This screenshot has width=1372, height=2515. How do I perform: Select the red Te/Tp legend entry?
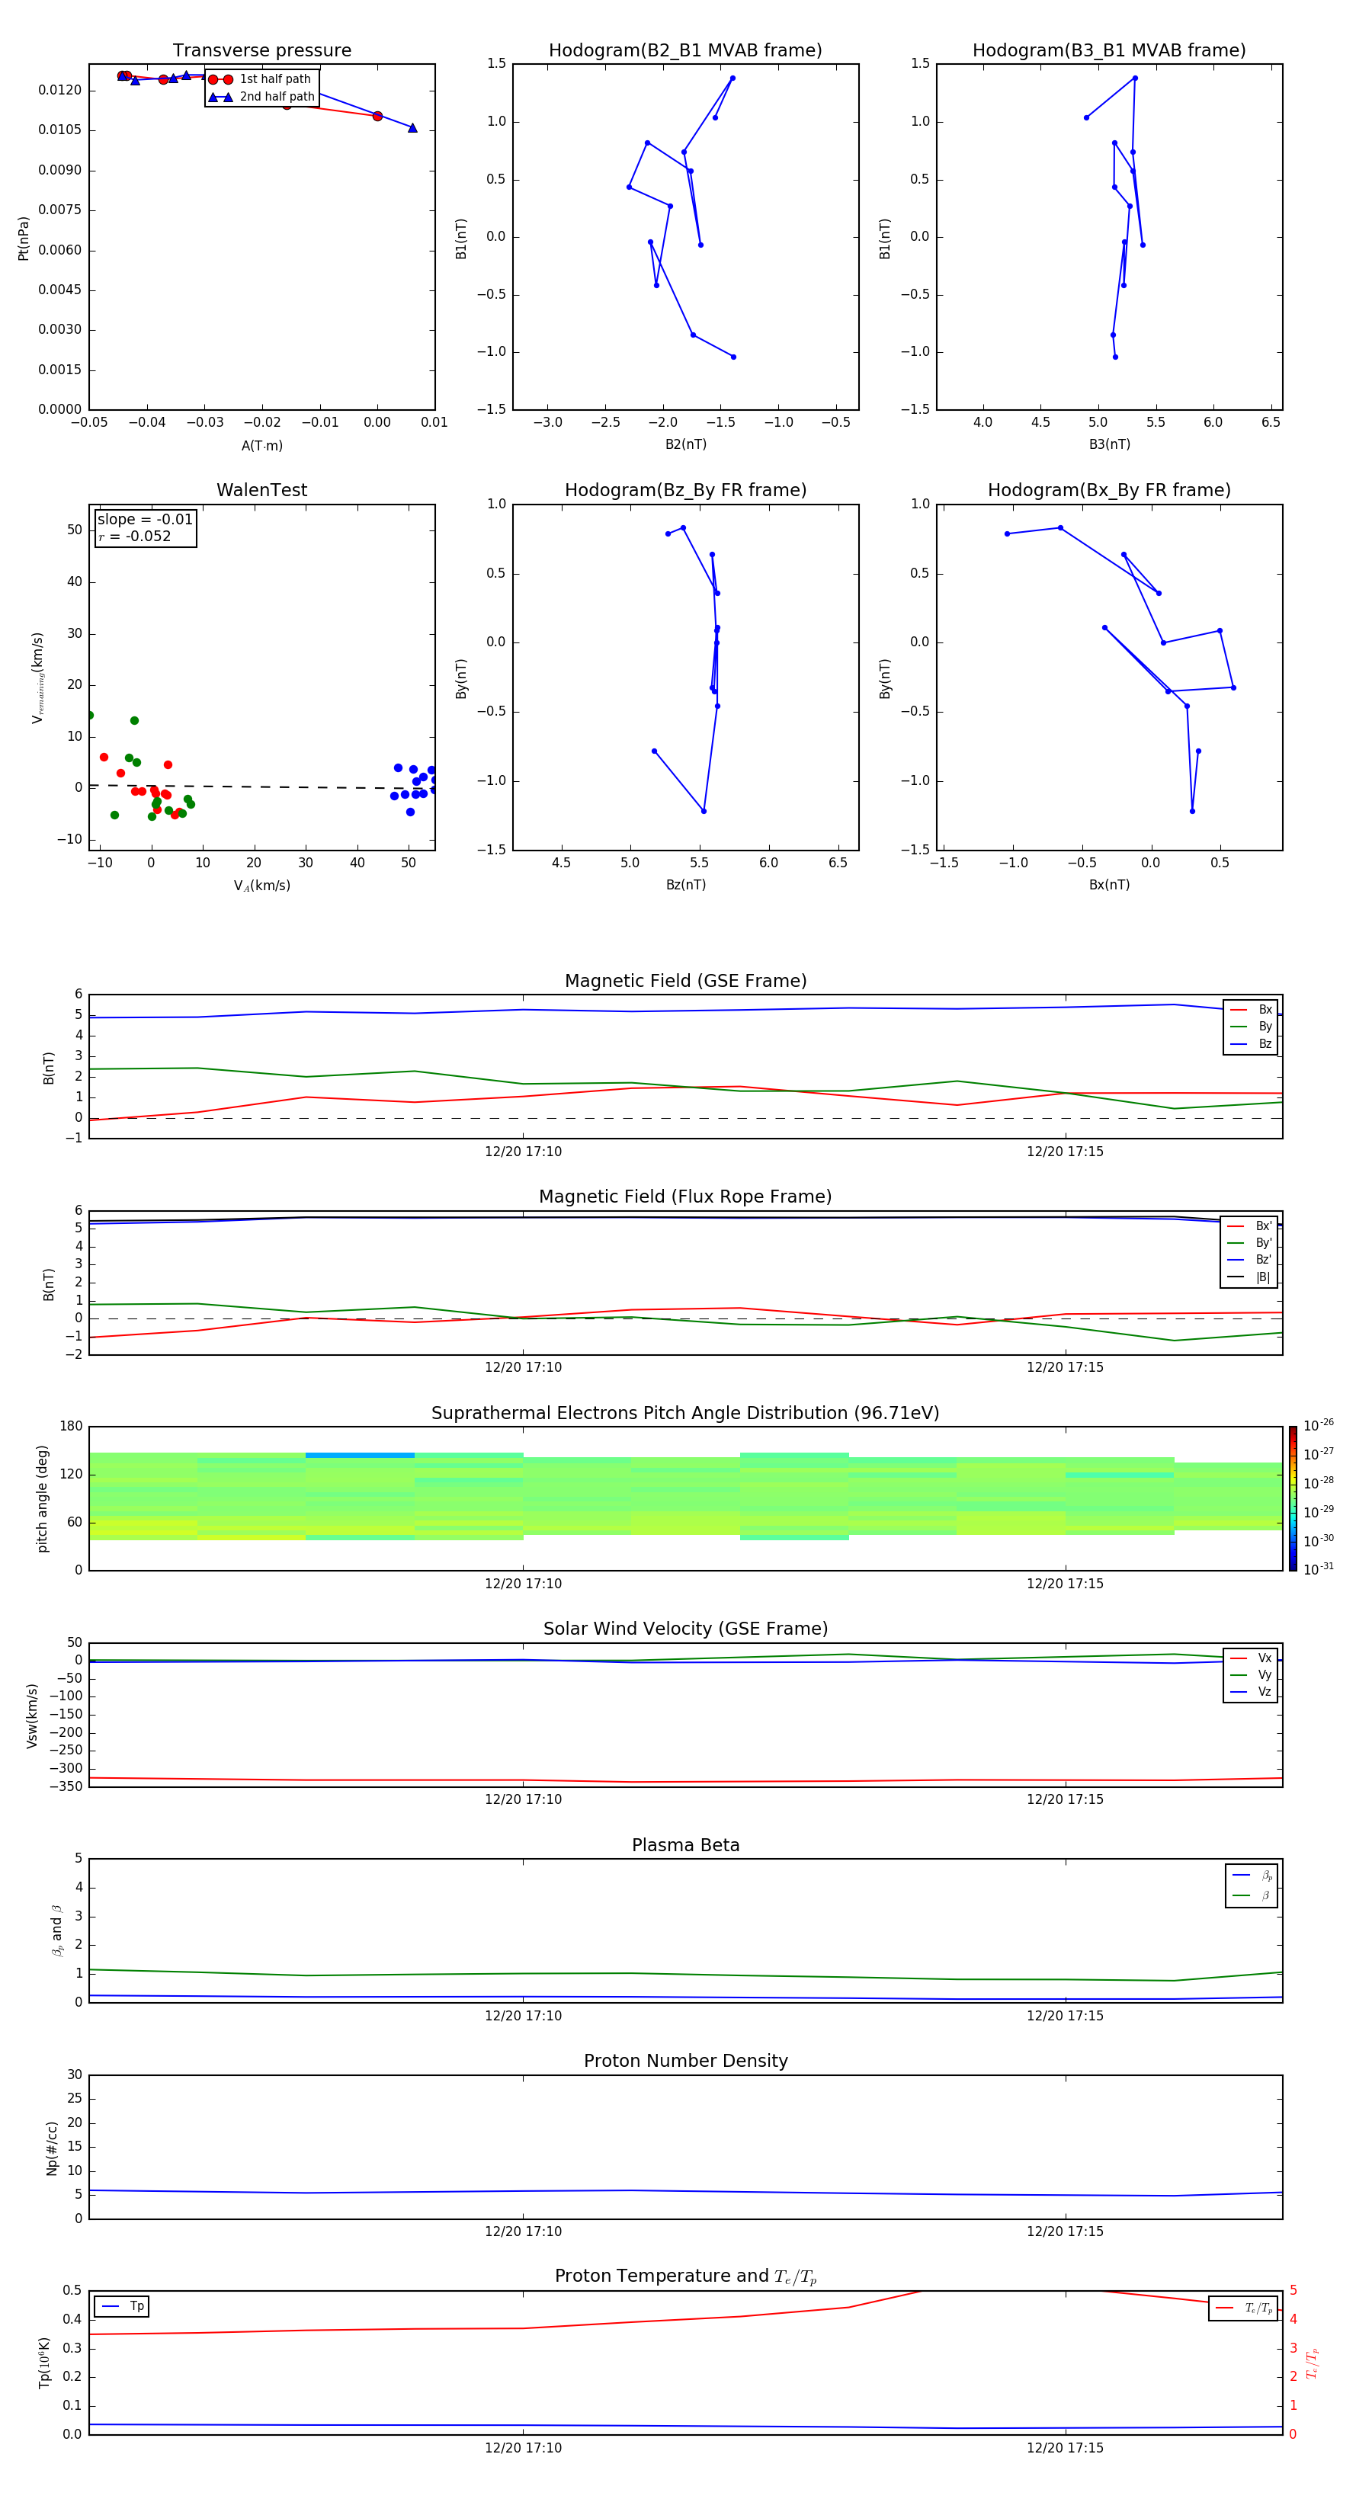click(1244, 2308)
